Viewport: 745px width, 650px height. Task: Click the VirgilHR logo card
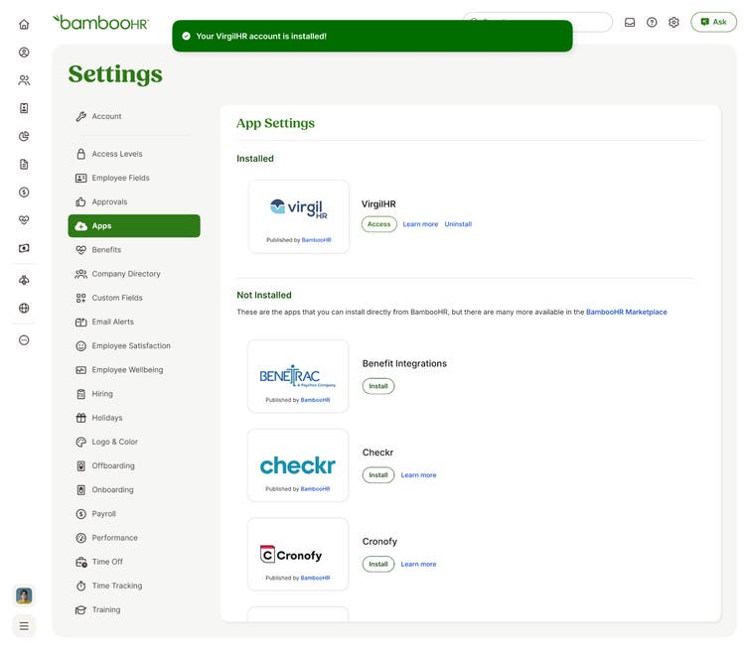[298, 216]
